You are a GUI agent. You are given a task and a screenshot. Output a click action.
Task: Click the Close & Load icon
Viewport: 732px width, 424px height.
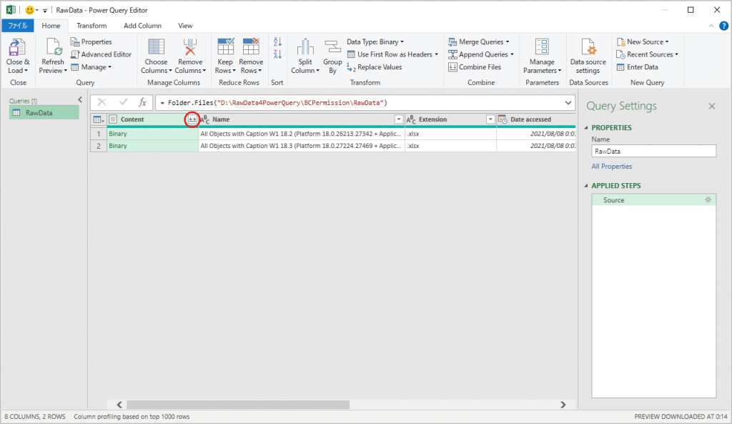pyautogui.click(x=17, y=48)
